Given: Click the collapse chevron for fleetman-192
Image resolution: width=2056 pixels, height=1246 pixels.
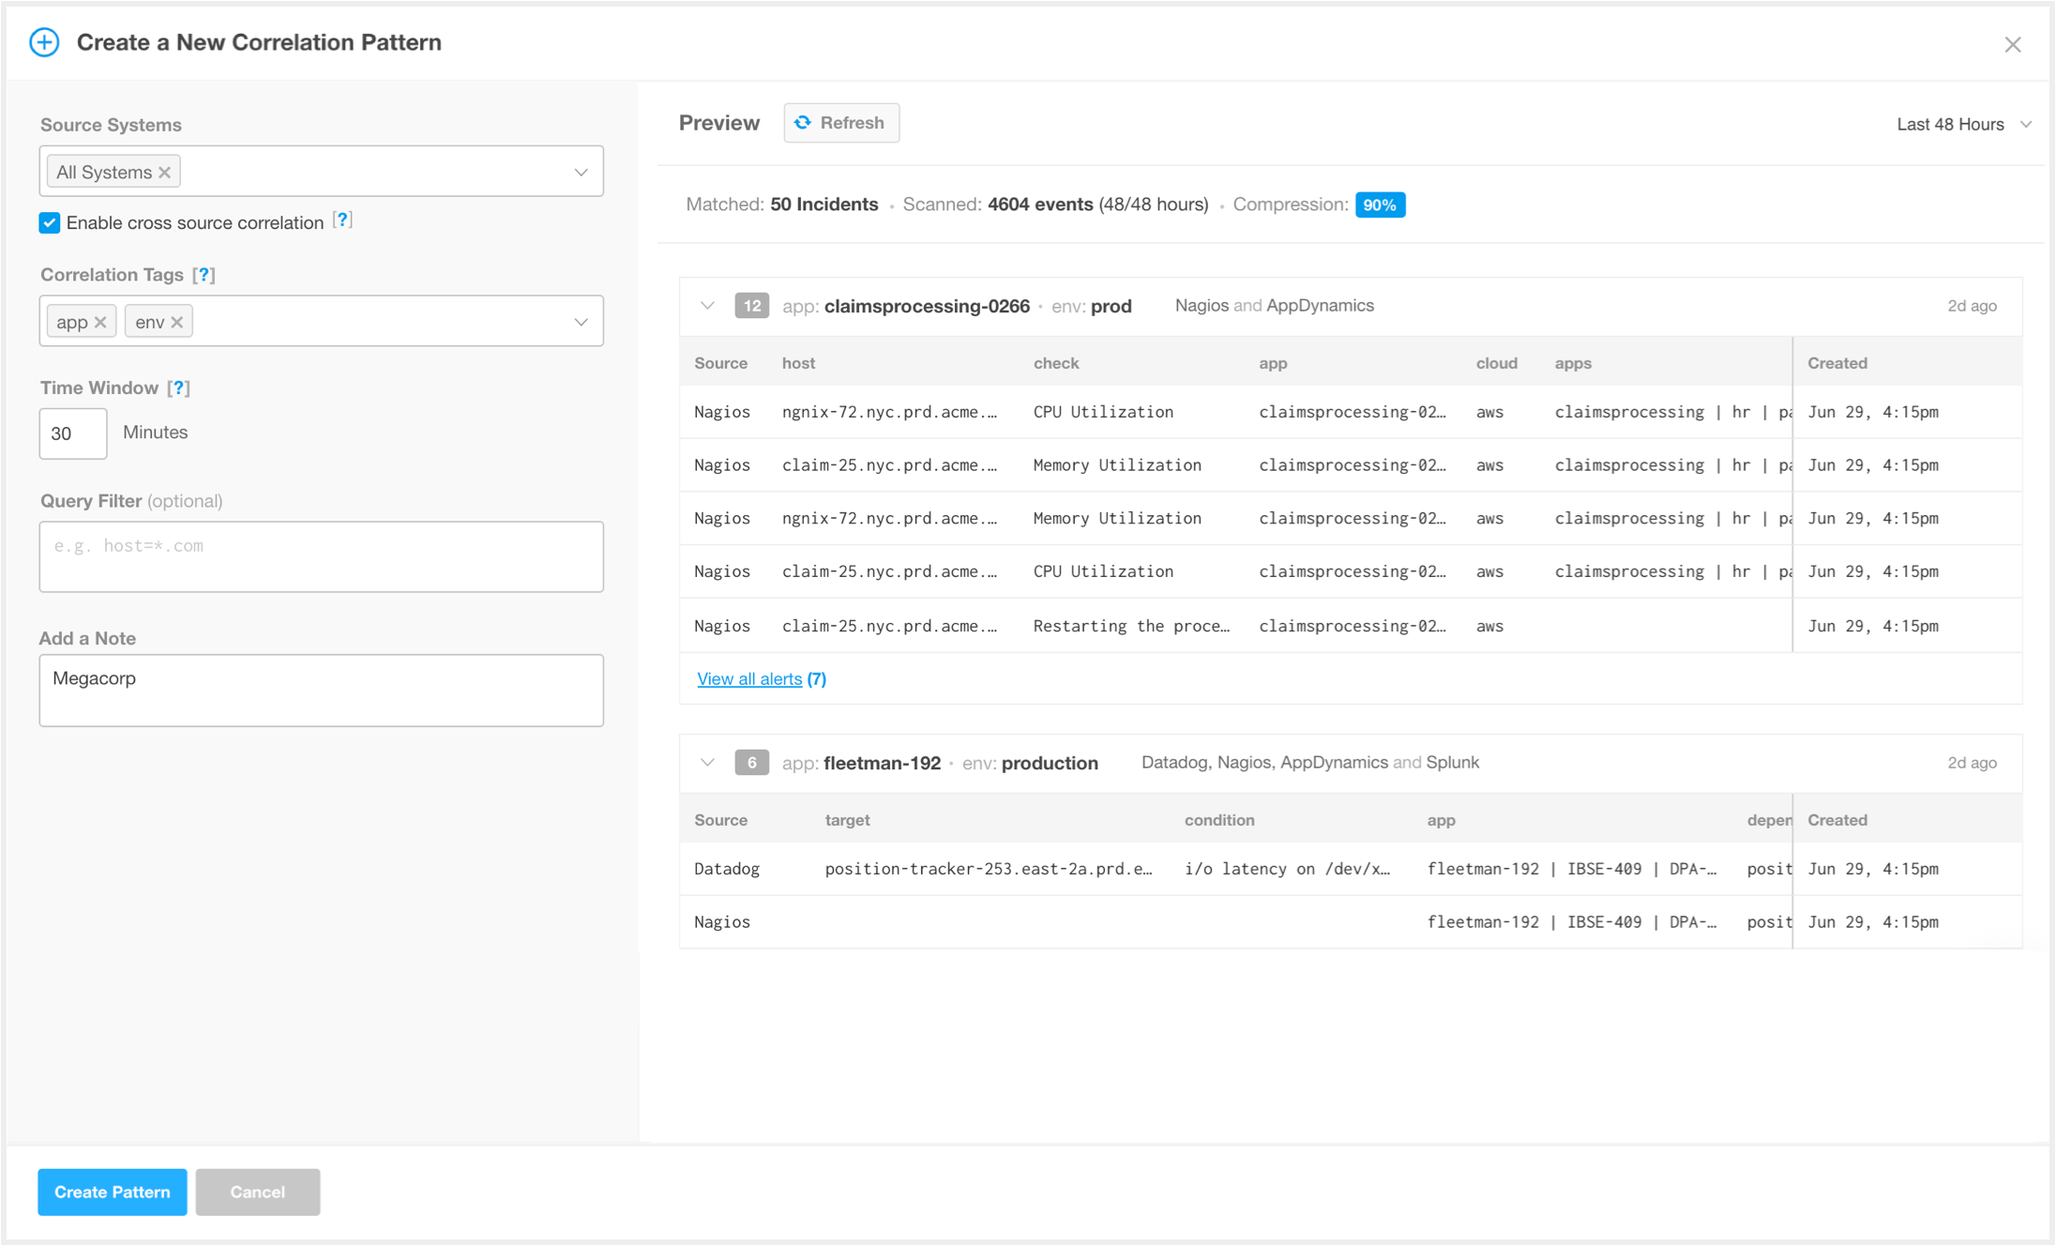Looking at the screenshot, I should point(703,761).
